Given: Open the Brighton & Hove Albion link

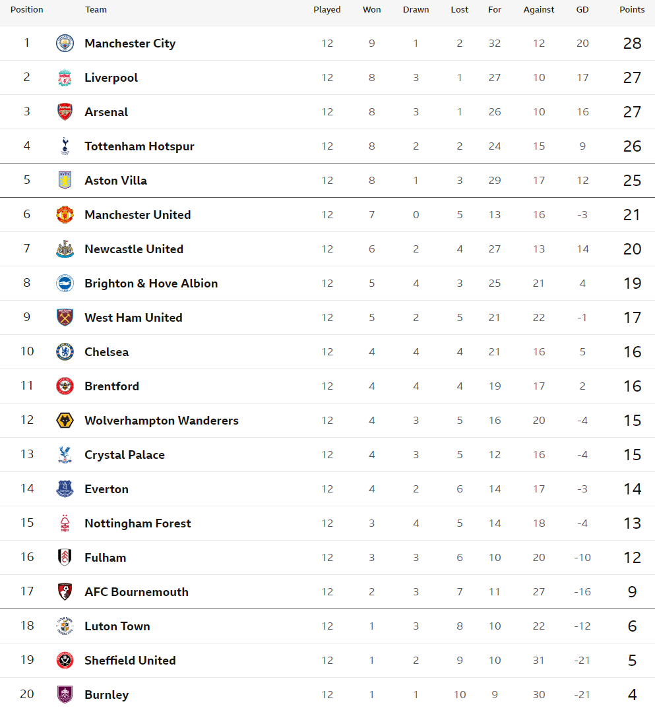Looking at the screenshot, I should point(151,283).
